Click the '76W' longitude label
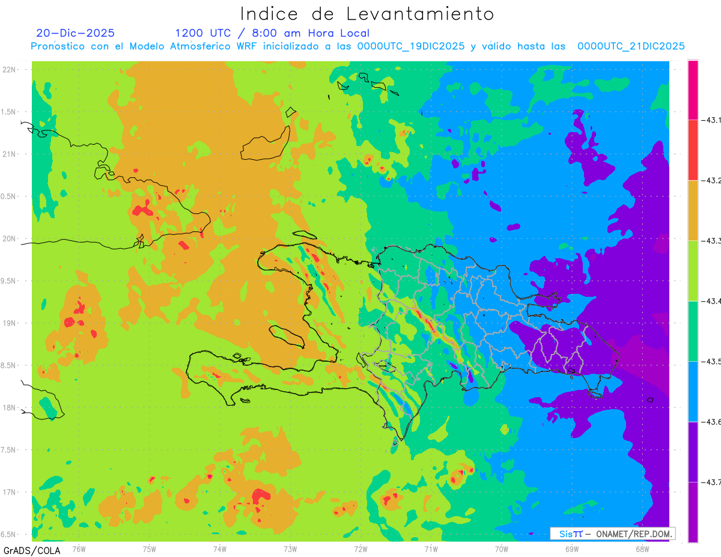 (79, 548)
